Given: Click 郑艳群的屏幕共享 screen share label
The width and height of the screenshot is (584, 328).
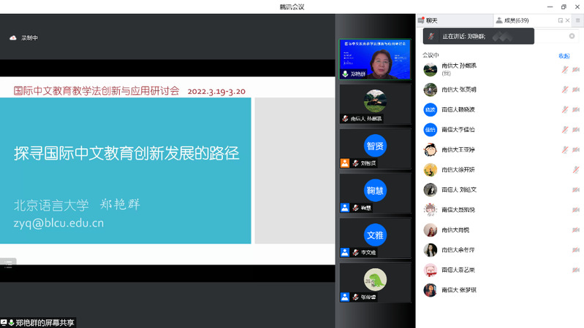Looking at the screenshot, I should (x=45, y=322).
